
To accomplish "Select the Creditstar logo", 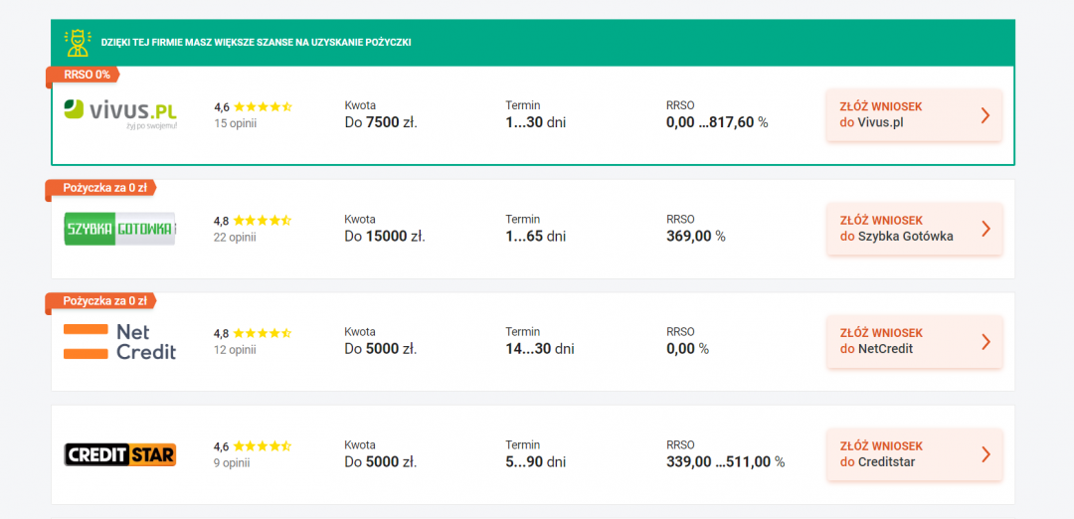I will point(119,454).
